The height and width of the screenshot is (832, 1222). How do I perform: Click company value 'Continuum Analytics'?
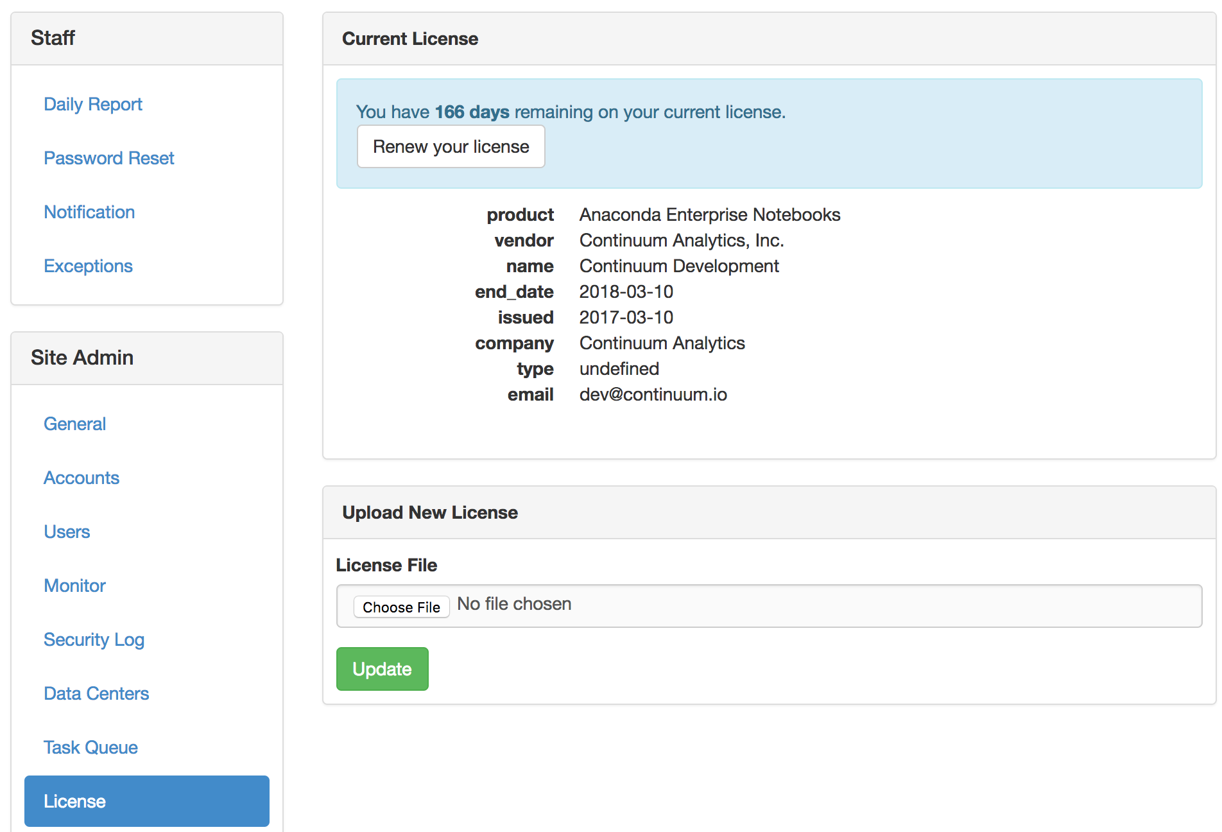click(x=662, y=343)
